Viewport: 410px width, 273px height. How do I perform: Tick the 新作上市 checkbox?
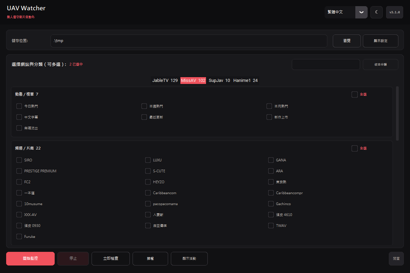click(x=269, y=117)
